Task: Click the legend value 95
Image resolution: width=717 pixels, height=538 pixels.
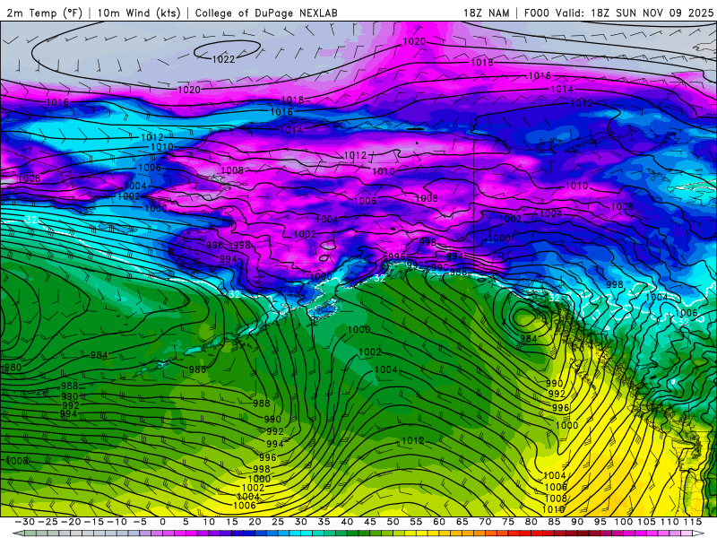Action: click(x=600, y=522)
